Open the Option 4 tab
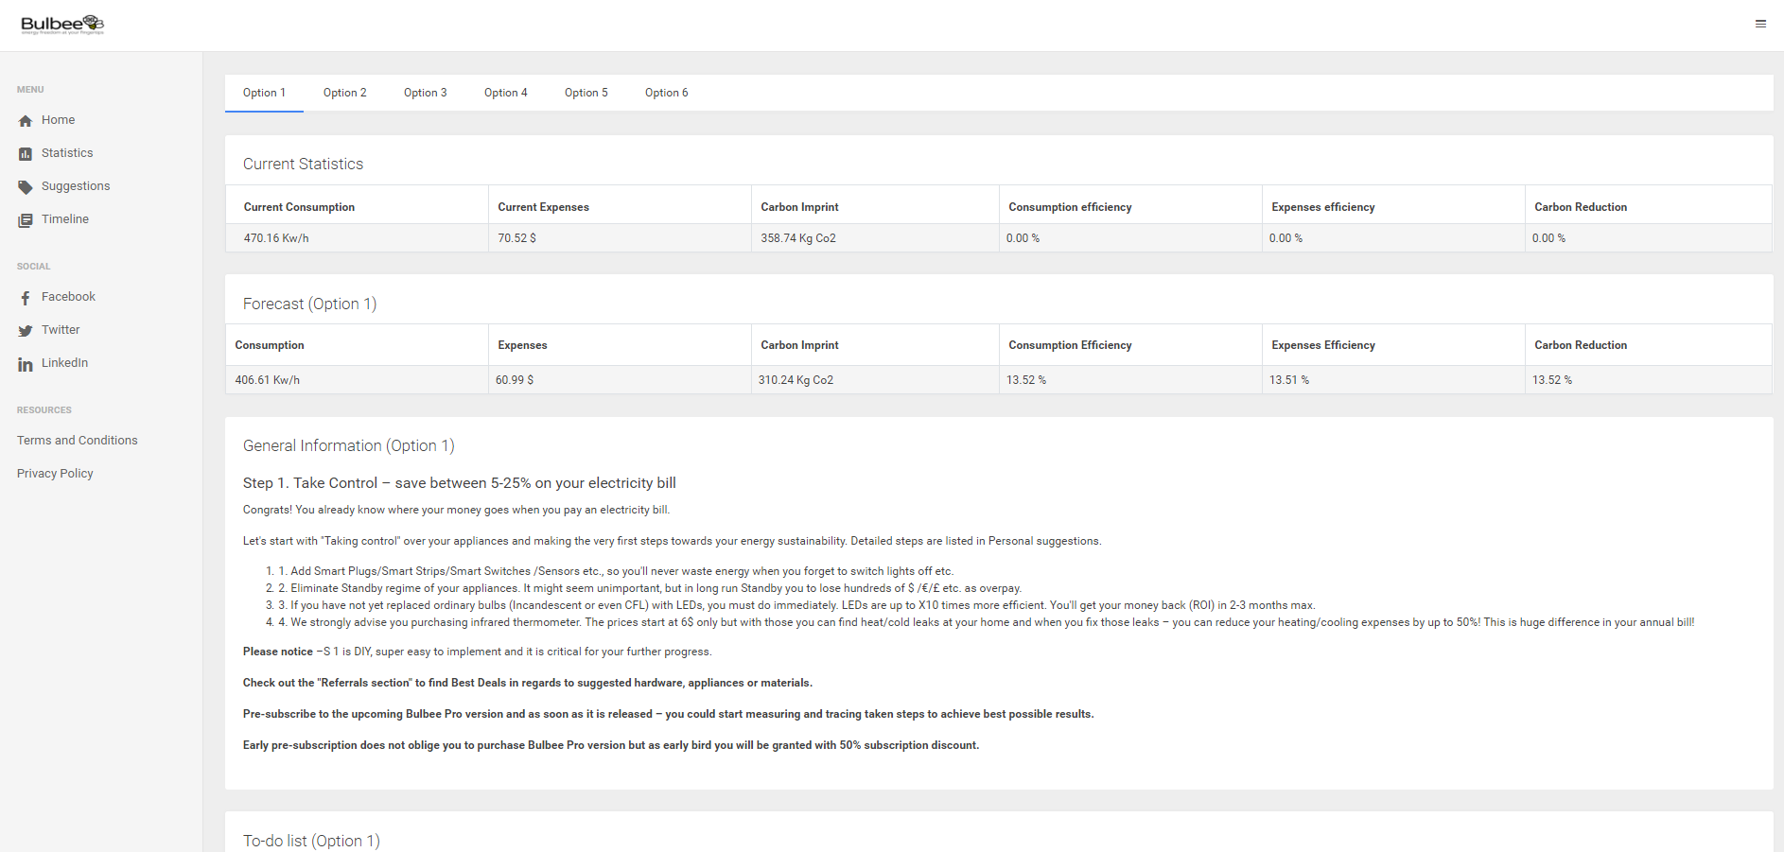The image size is (1784, 852). 505,93
